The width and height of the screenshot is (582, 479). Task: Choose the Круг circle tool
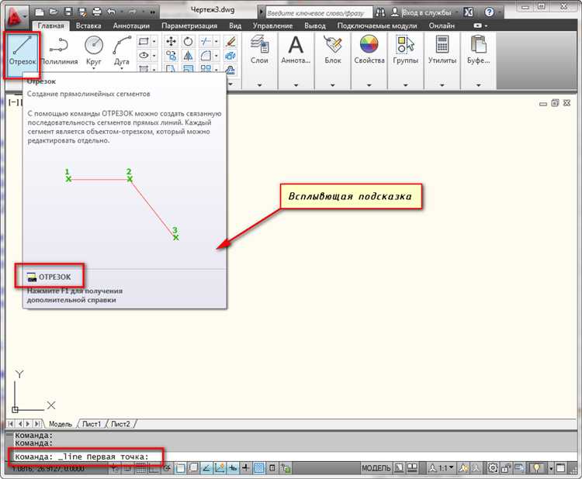coord(94,52)
